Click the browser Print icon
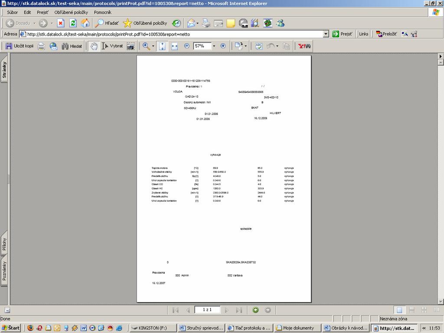Viewport: 444px width, 333px height. (x=206, y=23)
